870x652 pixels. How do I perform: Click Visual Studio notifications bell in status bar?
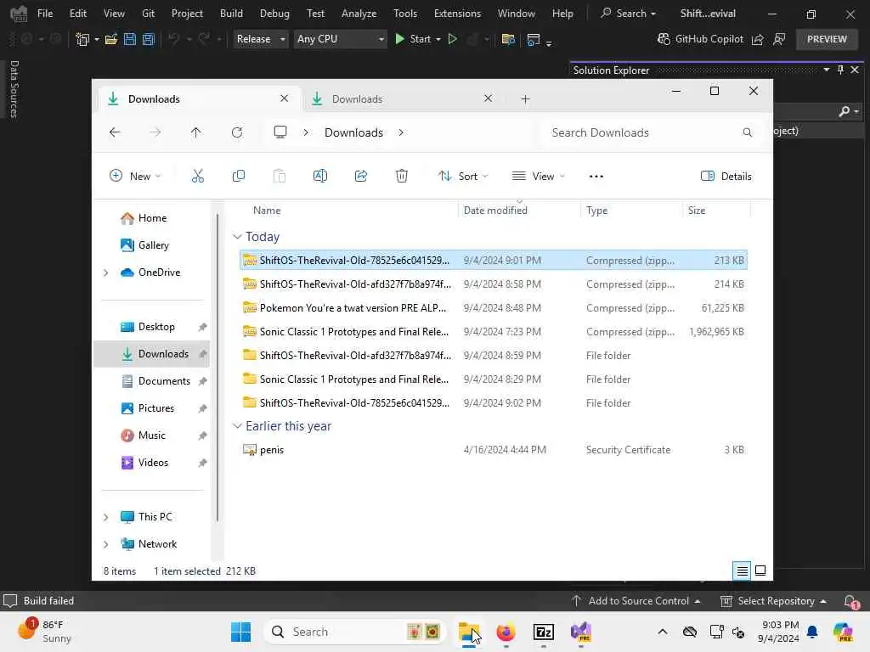click(x=850, y=601)
